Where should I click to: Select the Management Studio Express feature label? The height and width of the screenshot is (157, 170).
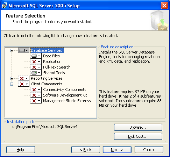pyautogui.click(x=67, y=101)
